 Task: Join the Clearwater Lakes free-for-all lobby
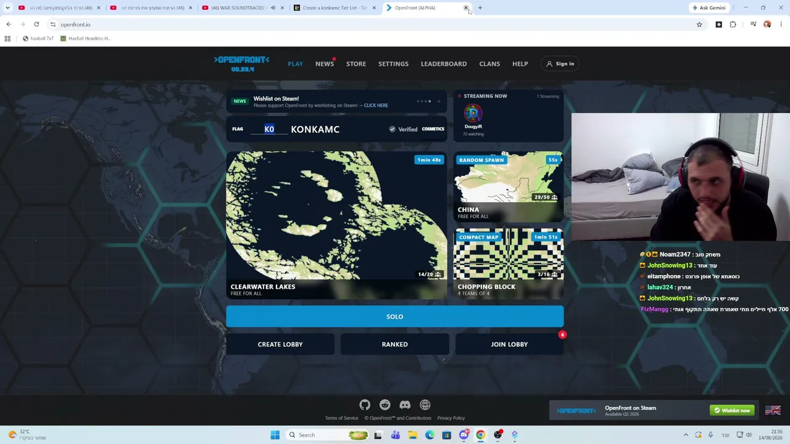tap(336, 225)
